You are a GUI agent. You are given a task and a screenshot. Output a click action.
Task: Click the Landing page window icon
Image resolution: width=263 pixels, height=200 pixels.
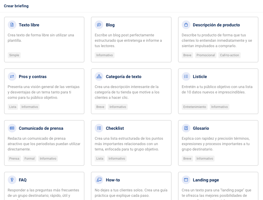pyautogui.click(x=186, y=180)
